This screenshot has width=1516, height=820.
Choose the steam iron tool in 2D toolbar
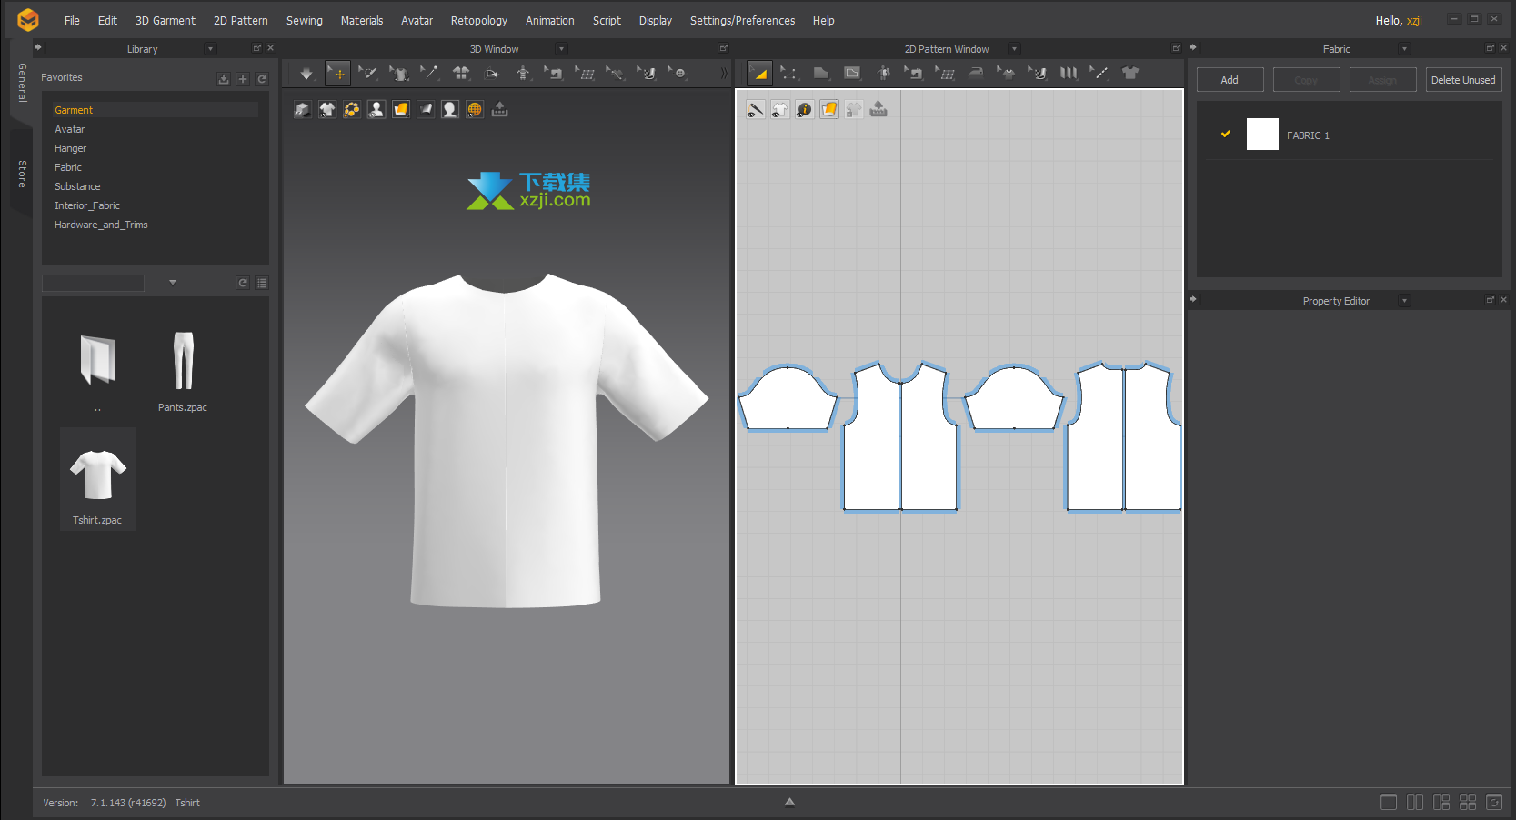tap(976, 74)
